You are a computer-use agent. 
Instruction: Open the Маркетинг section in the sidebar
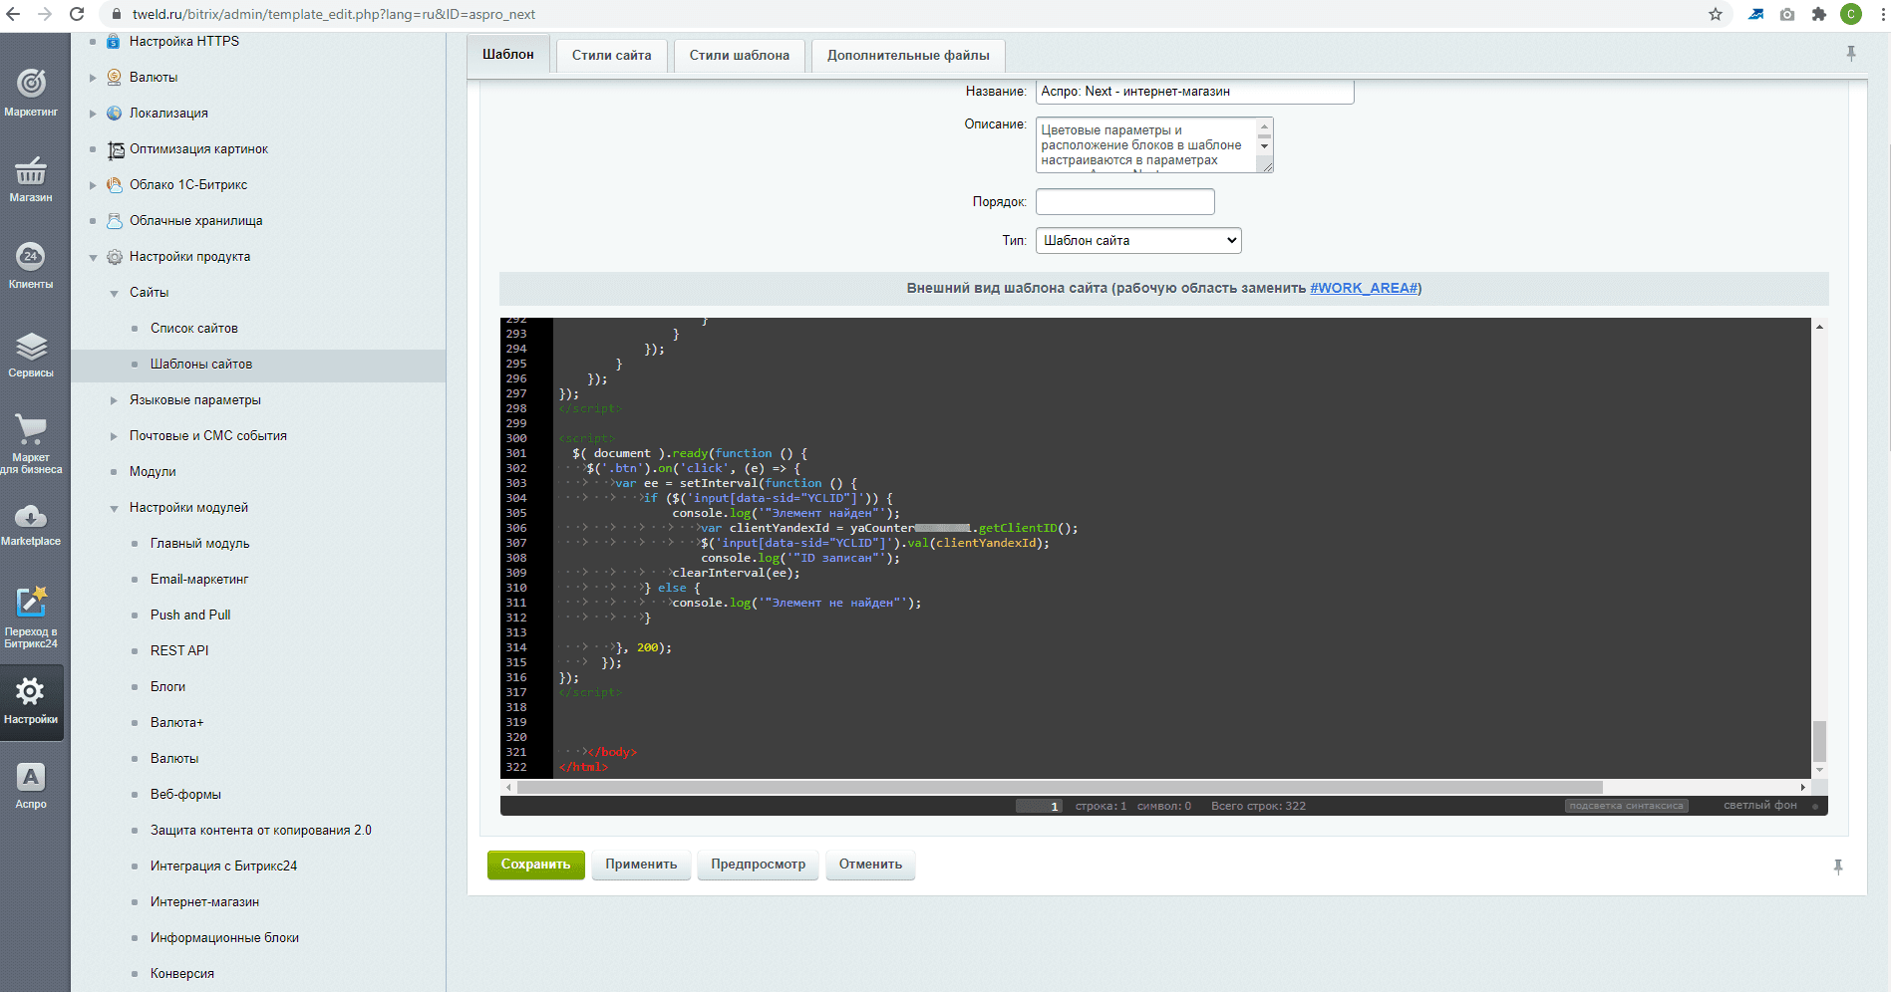point(31,92)
